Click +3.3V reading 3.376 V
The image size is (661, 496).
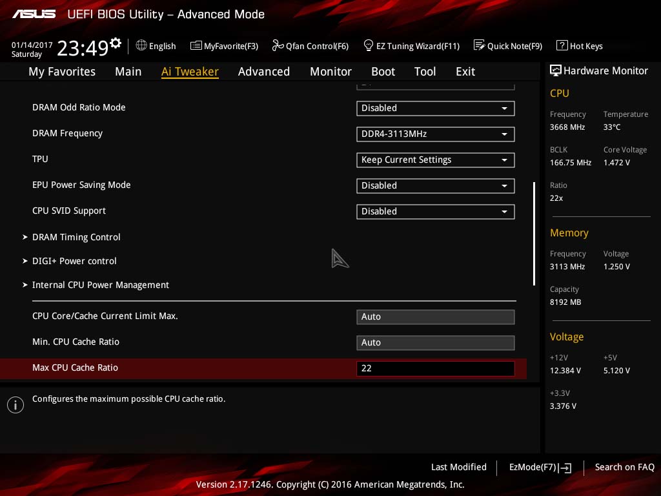click(563, 406)
